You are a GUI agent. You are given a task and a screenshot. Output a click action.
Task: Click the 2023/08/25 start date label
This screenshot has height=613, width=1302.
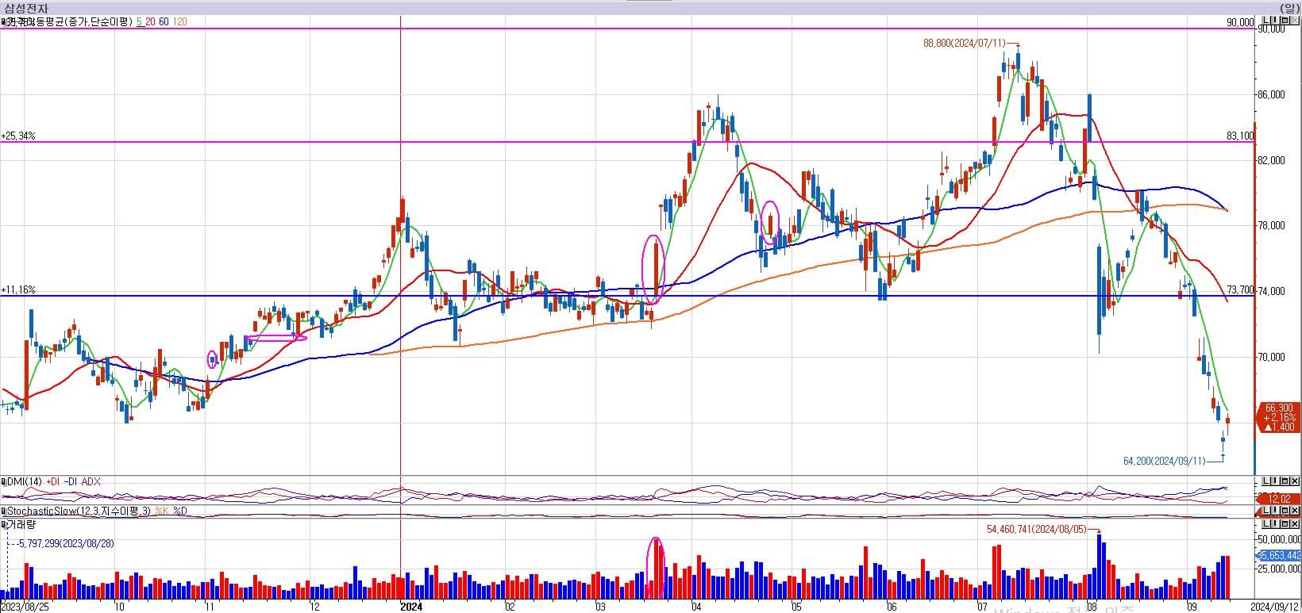point(23,607)
